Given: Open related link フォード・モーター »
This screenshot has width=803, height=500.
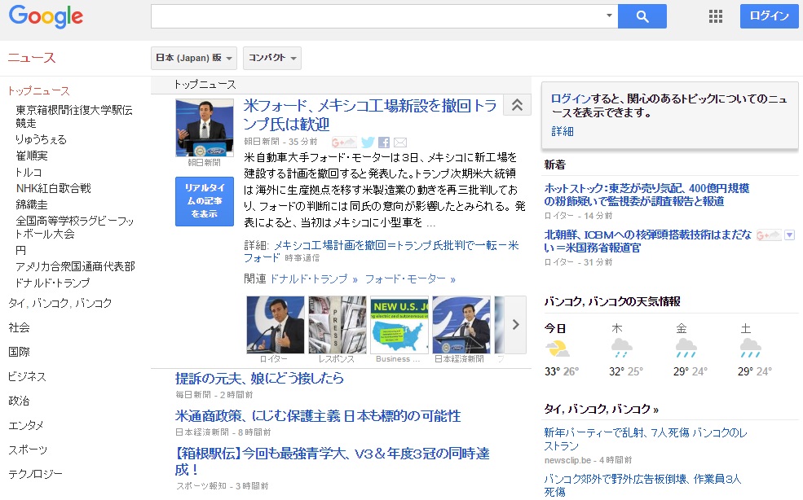Looking at the screenshot, I should [x=410, y=279].
